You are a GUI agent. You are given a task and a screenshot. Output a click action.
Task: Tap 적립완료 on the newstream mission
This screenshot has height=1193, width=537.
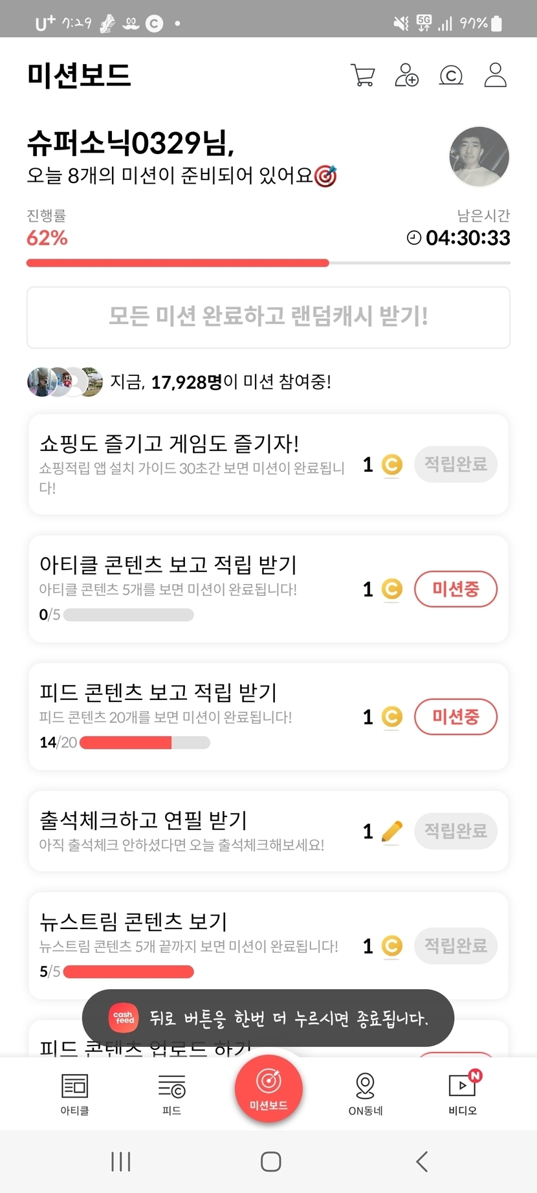(455, 946)
